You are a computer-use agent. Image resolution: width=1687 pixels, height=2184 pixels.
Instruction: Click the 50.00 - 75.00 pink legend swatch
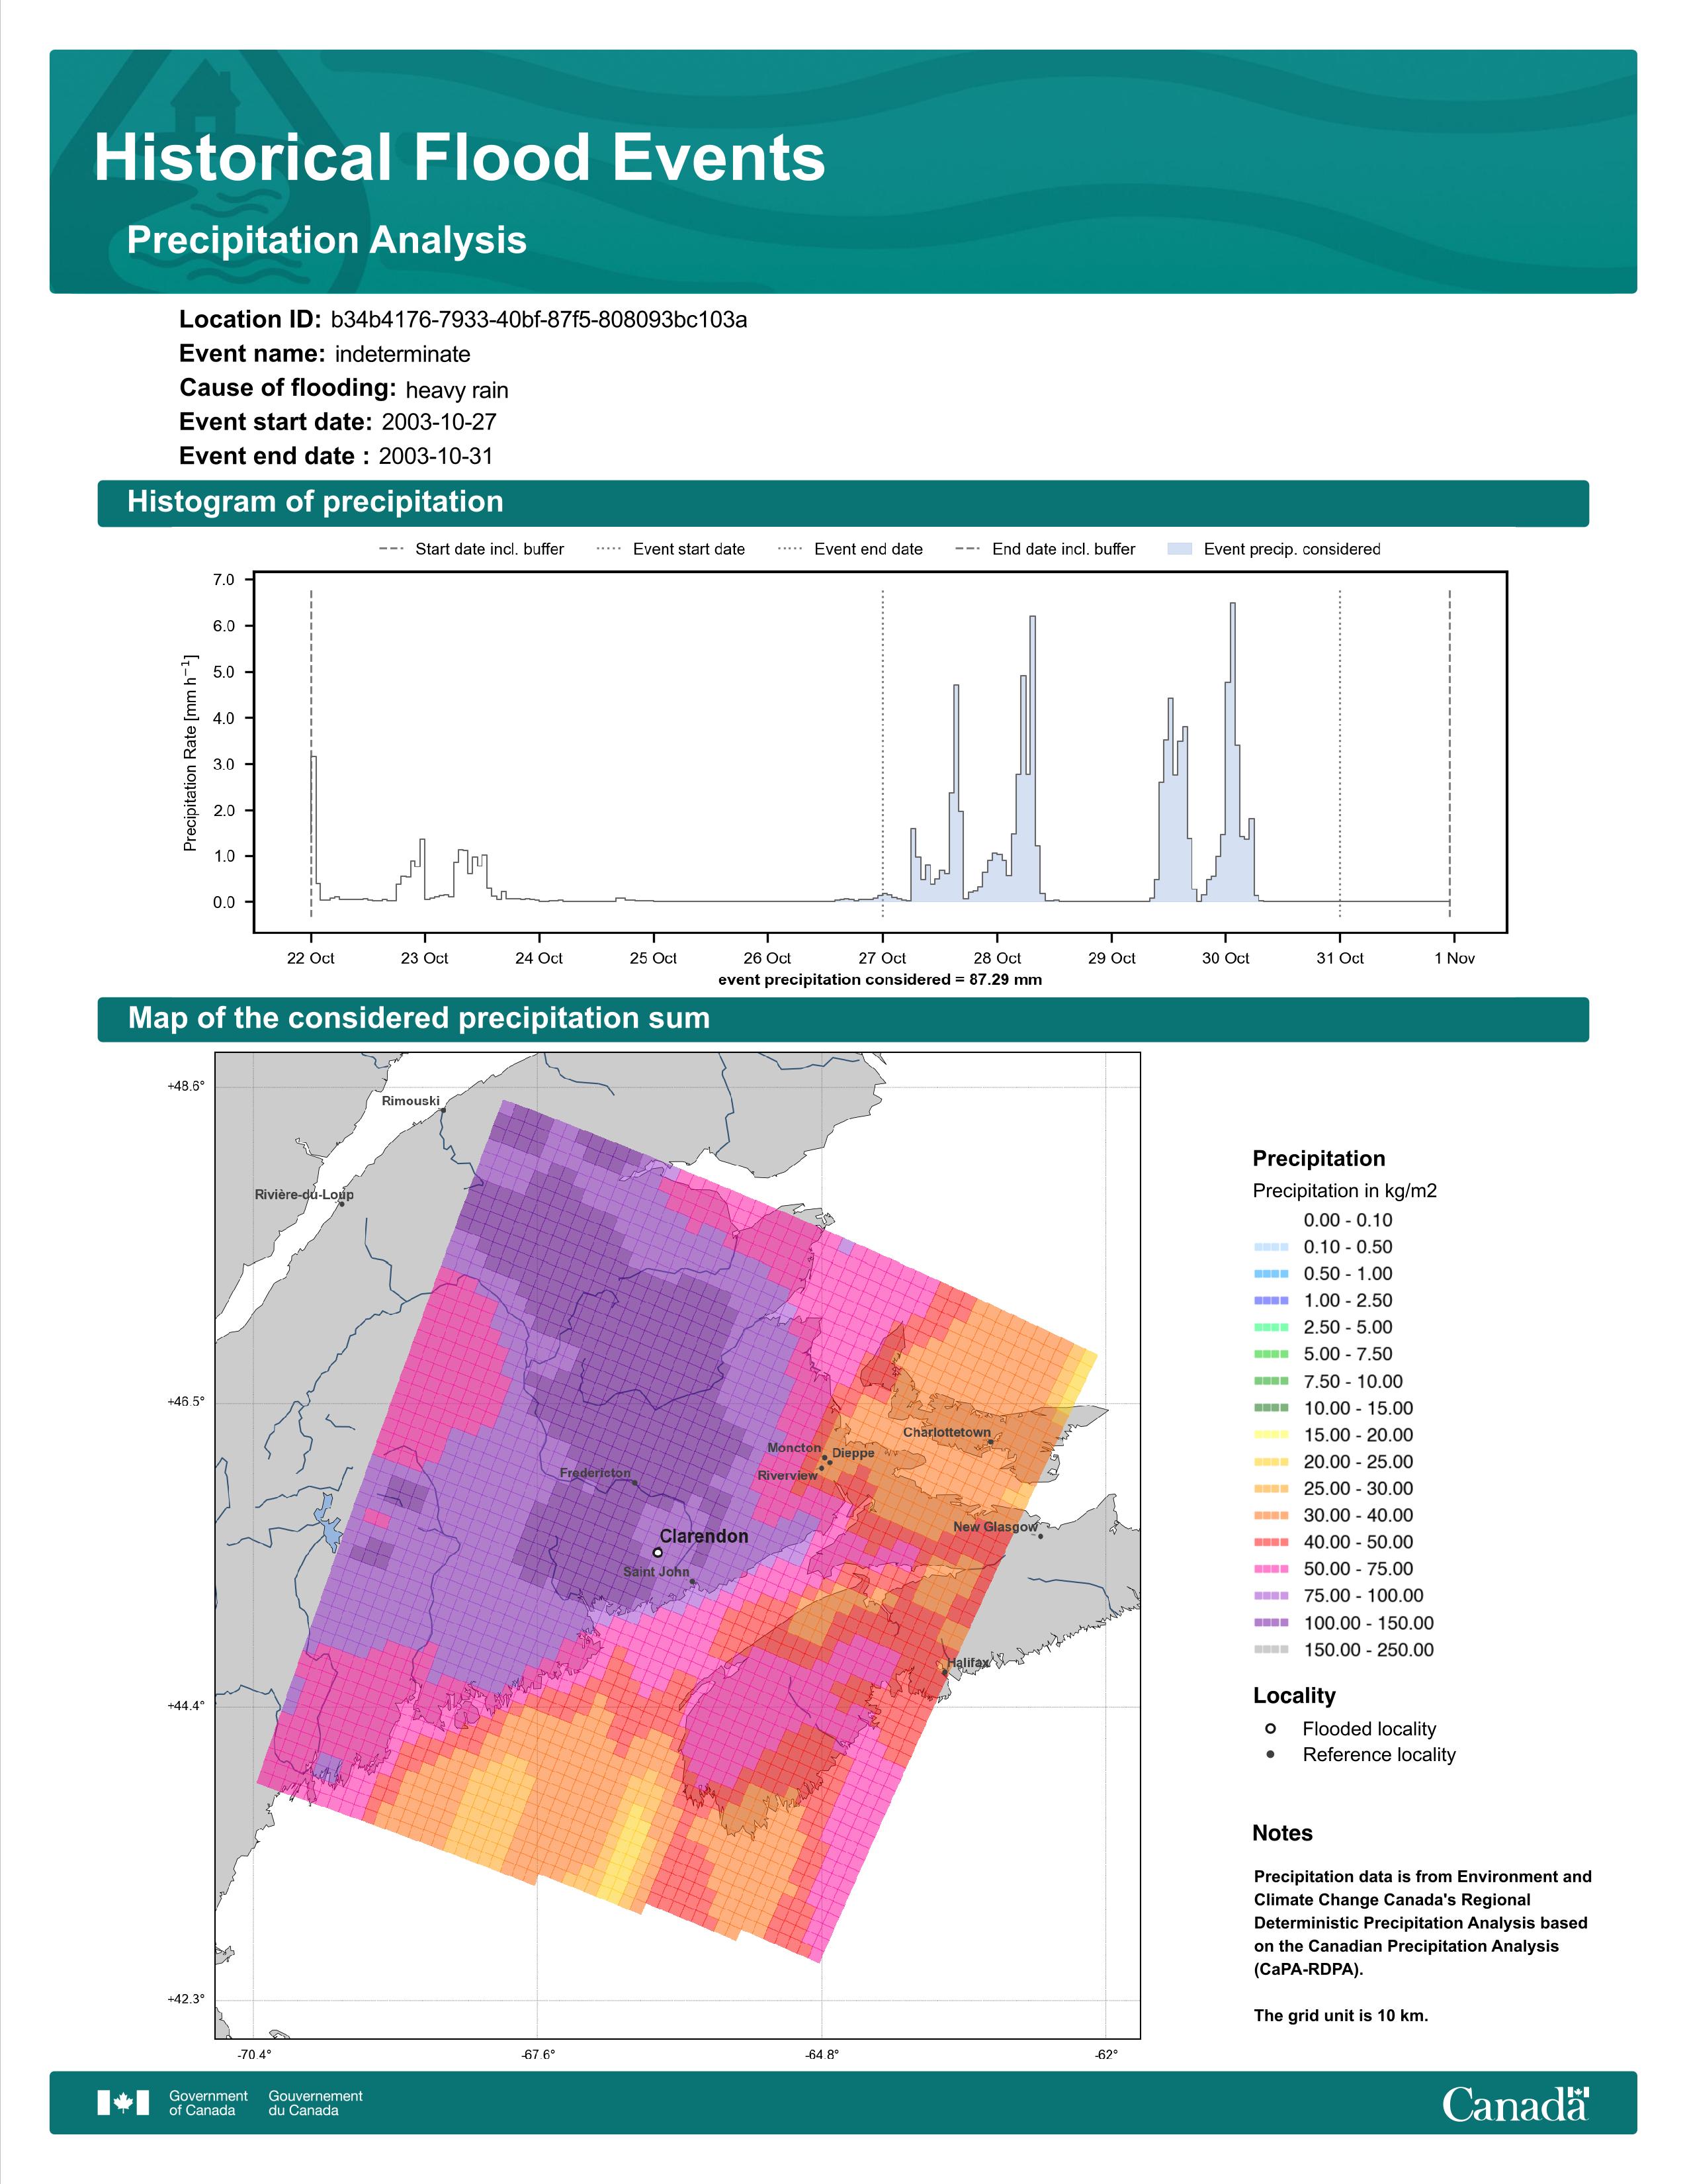(x=1270, y=1568)
